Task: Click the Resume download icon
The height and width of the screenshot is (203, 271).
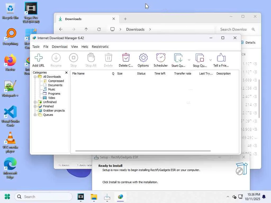Action: 56,58
